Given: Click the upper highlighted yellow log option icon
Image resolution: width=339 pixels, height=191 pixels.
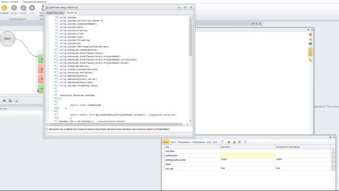Looking at the screenshot, I should click(x=310, y=50).
